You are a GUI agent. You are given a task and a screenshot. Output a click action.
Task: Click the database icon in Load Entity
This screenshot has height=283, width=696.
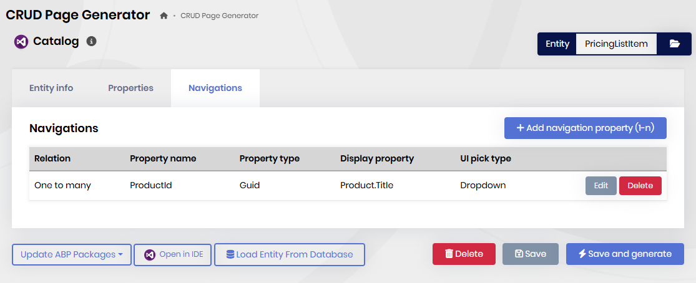[230, 254]
